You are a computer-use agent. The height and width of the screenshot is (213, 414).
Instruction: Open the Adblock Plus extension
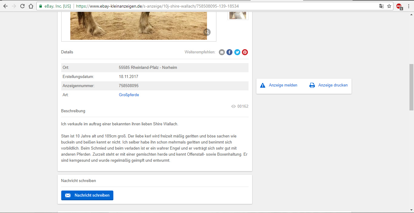pyautogui.click(x=399, y=6)
